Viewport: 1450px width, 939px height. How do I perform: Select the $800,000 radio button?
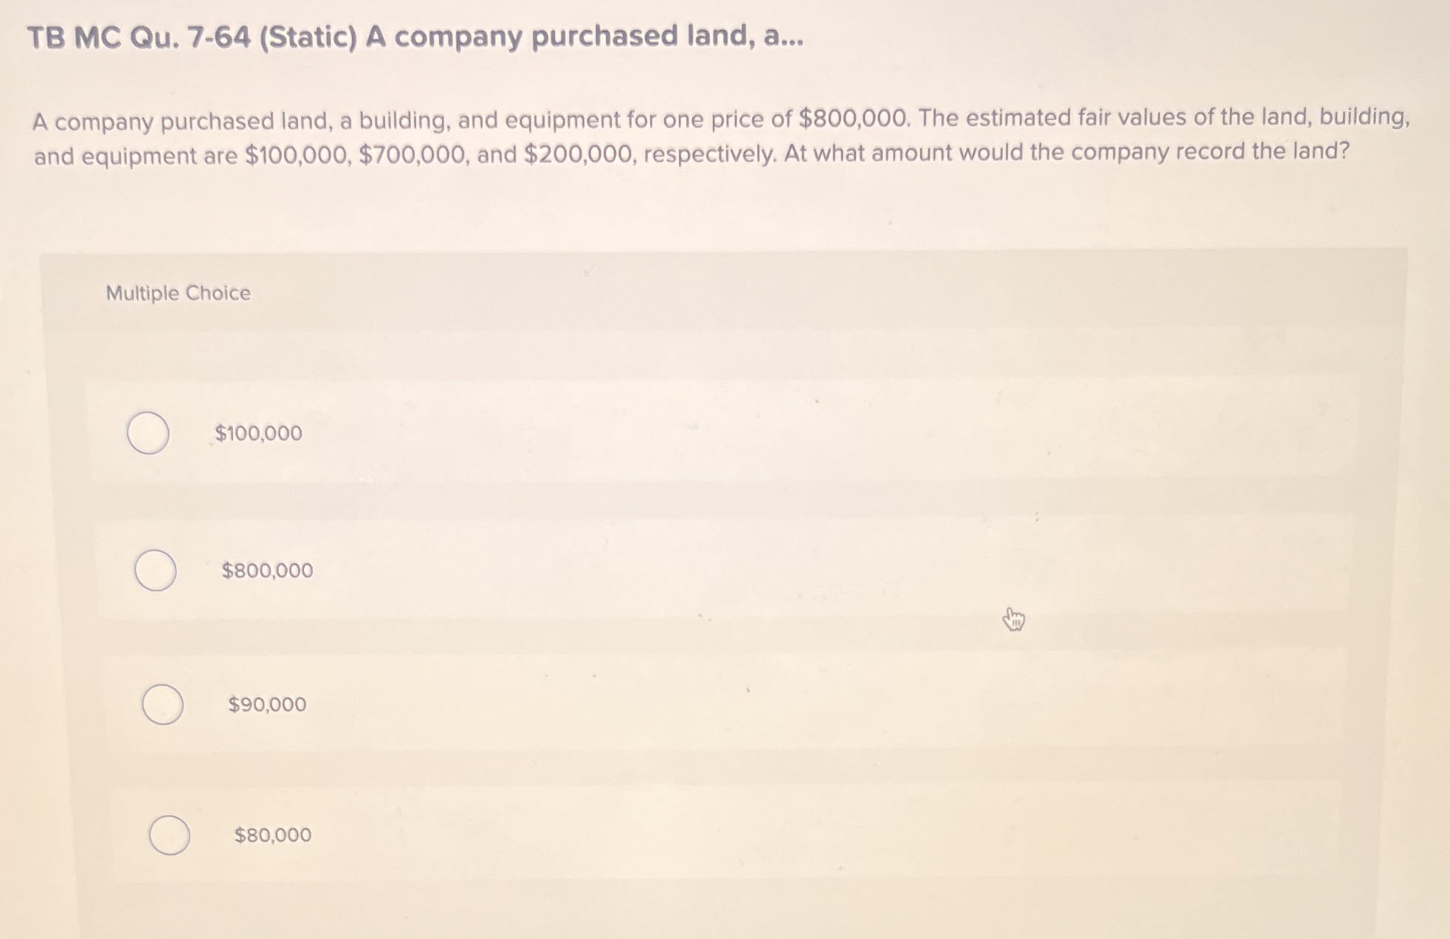point(155,570)
